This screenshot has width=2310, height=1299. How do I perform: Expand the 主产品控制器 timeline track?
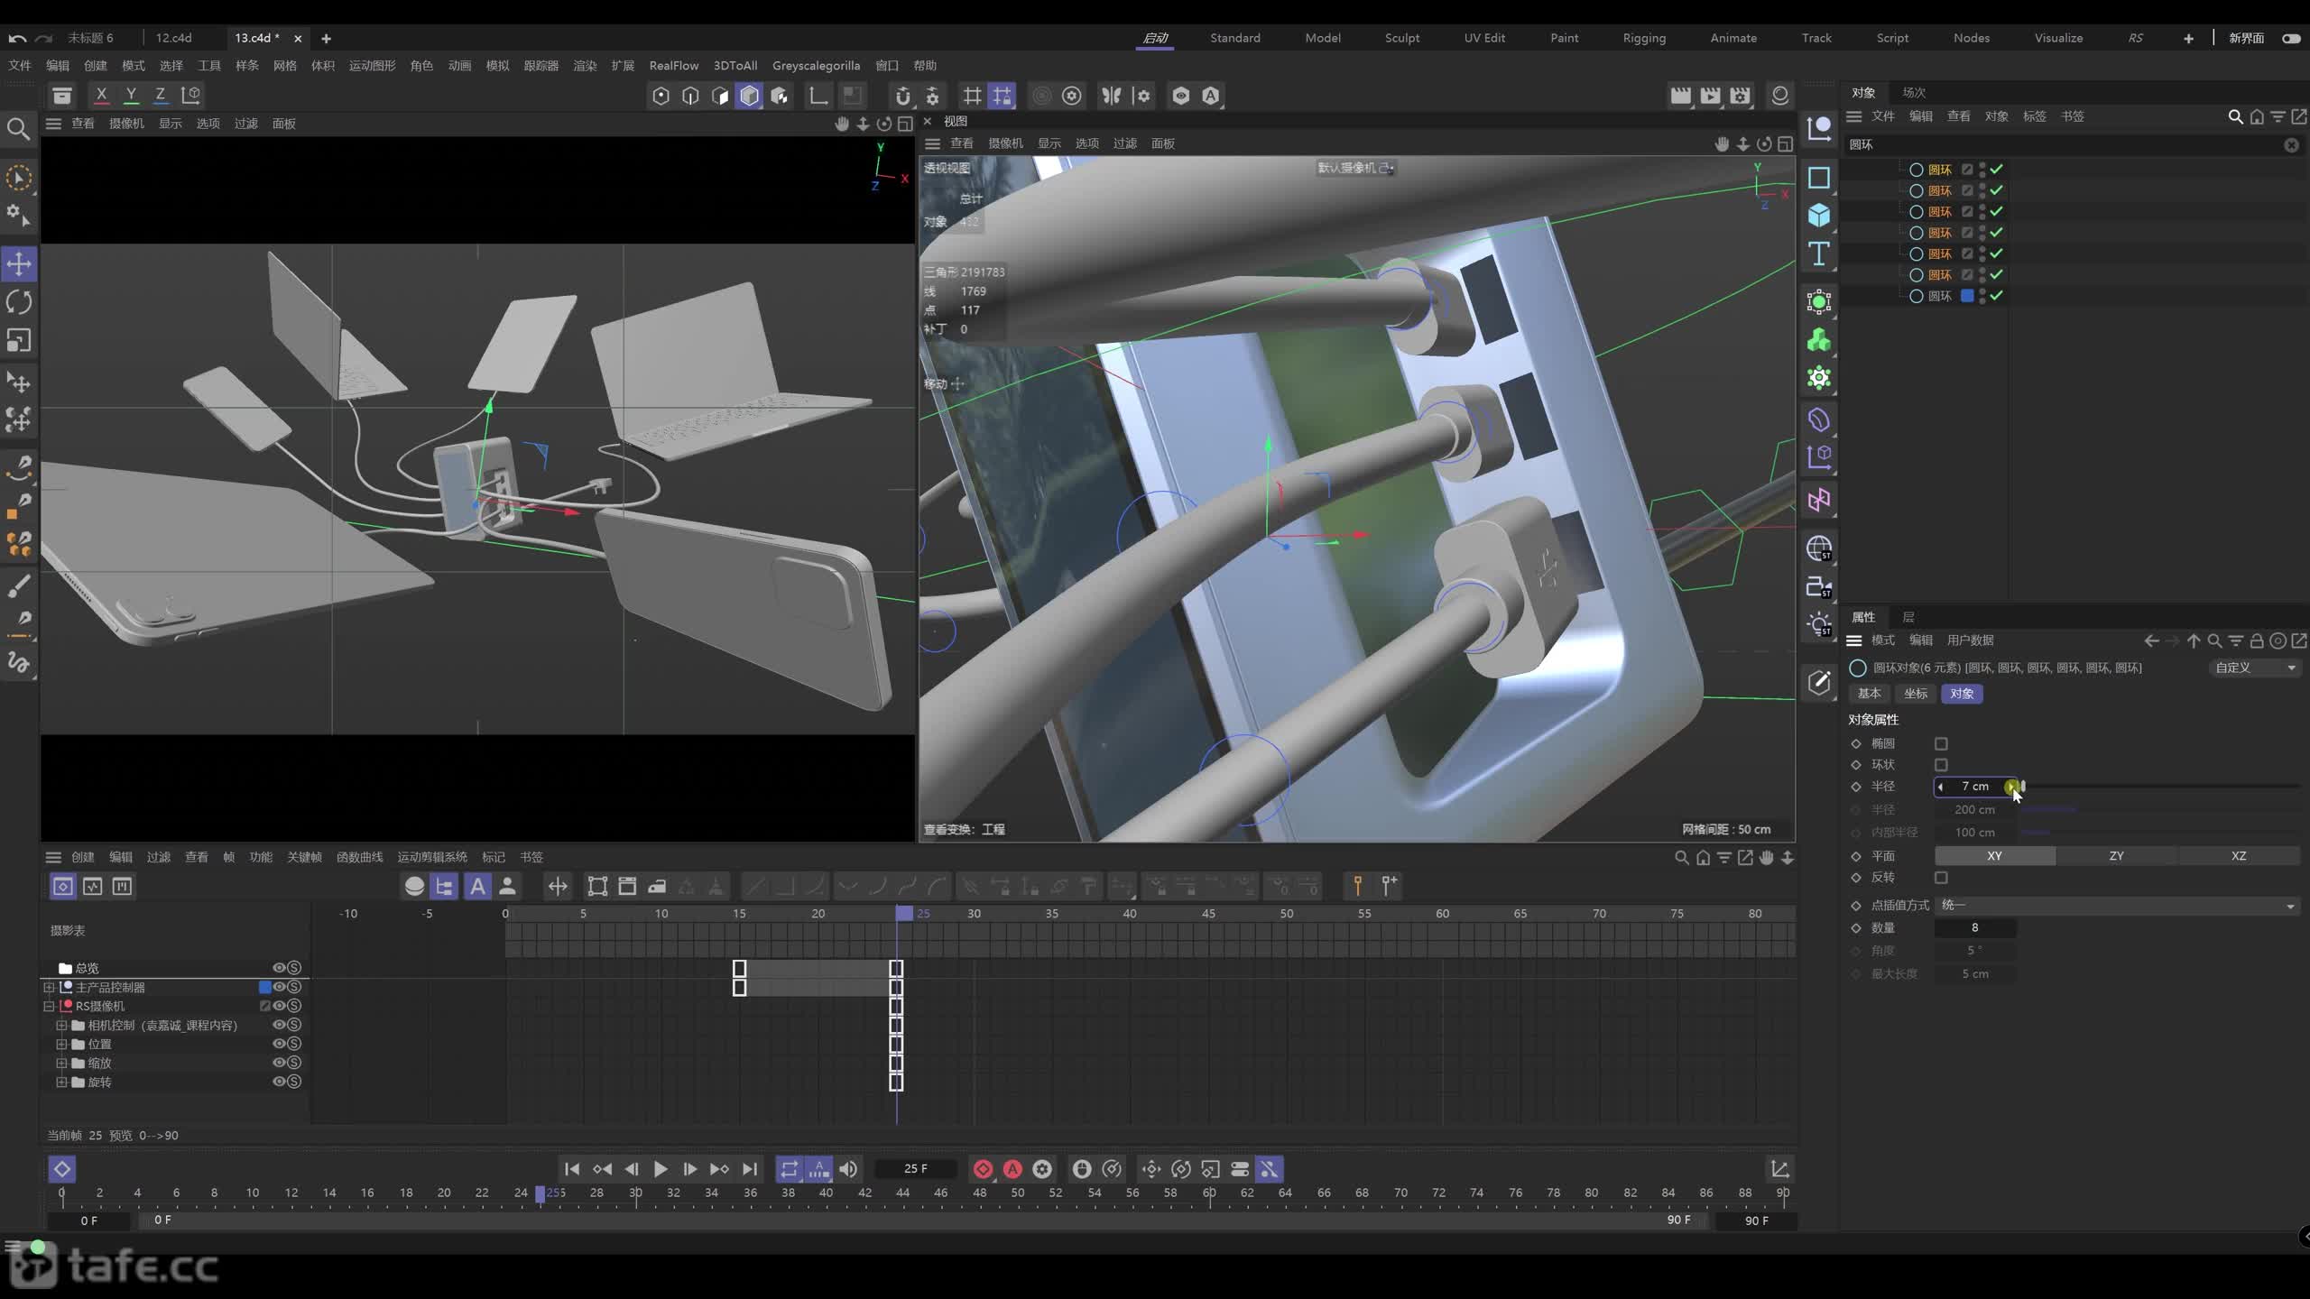click(50, 988)
